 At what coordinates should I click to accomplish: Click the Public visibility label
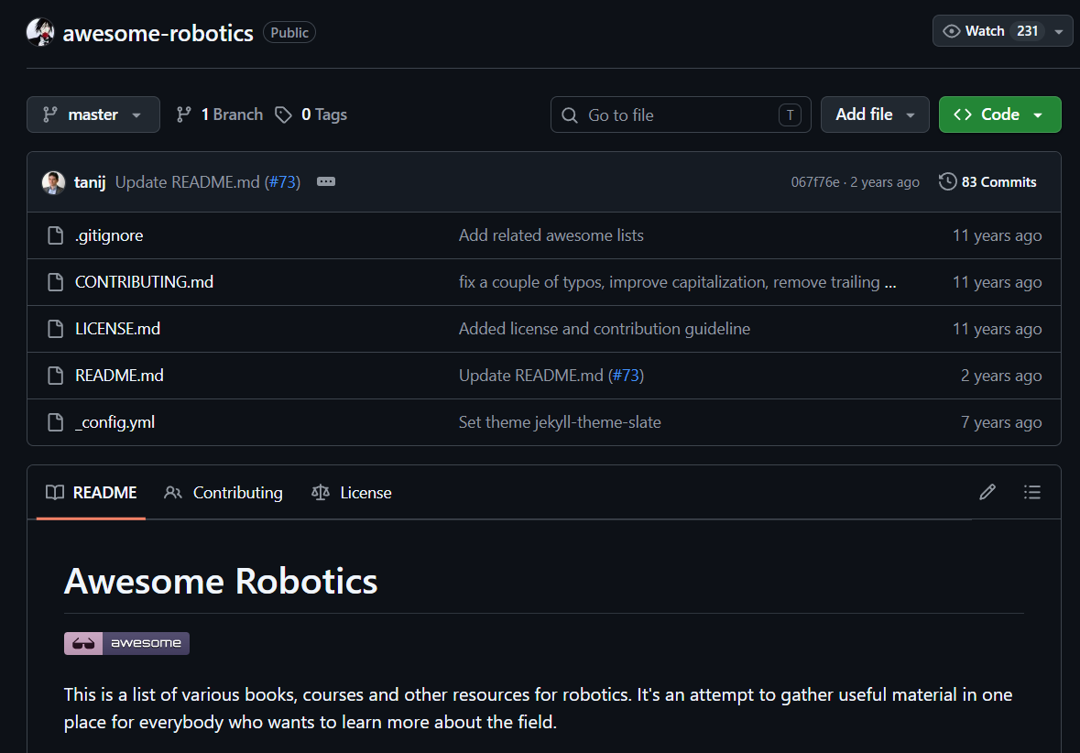coord(289,32)
